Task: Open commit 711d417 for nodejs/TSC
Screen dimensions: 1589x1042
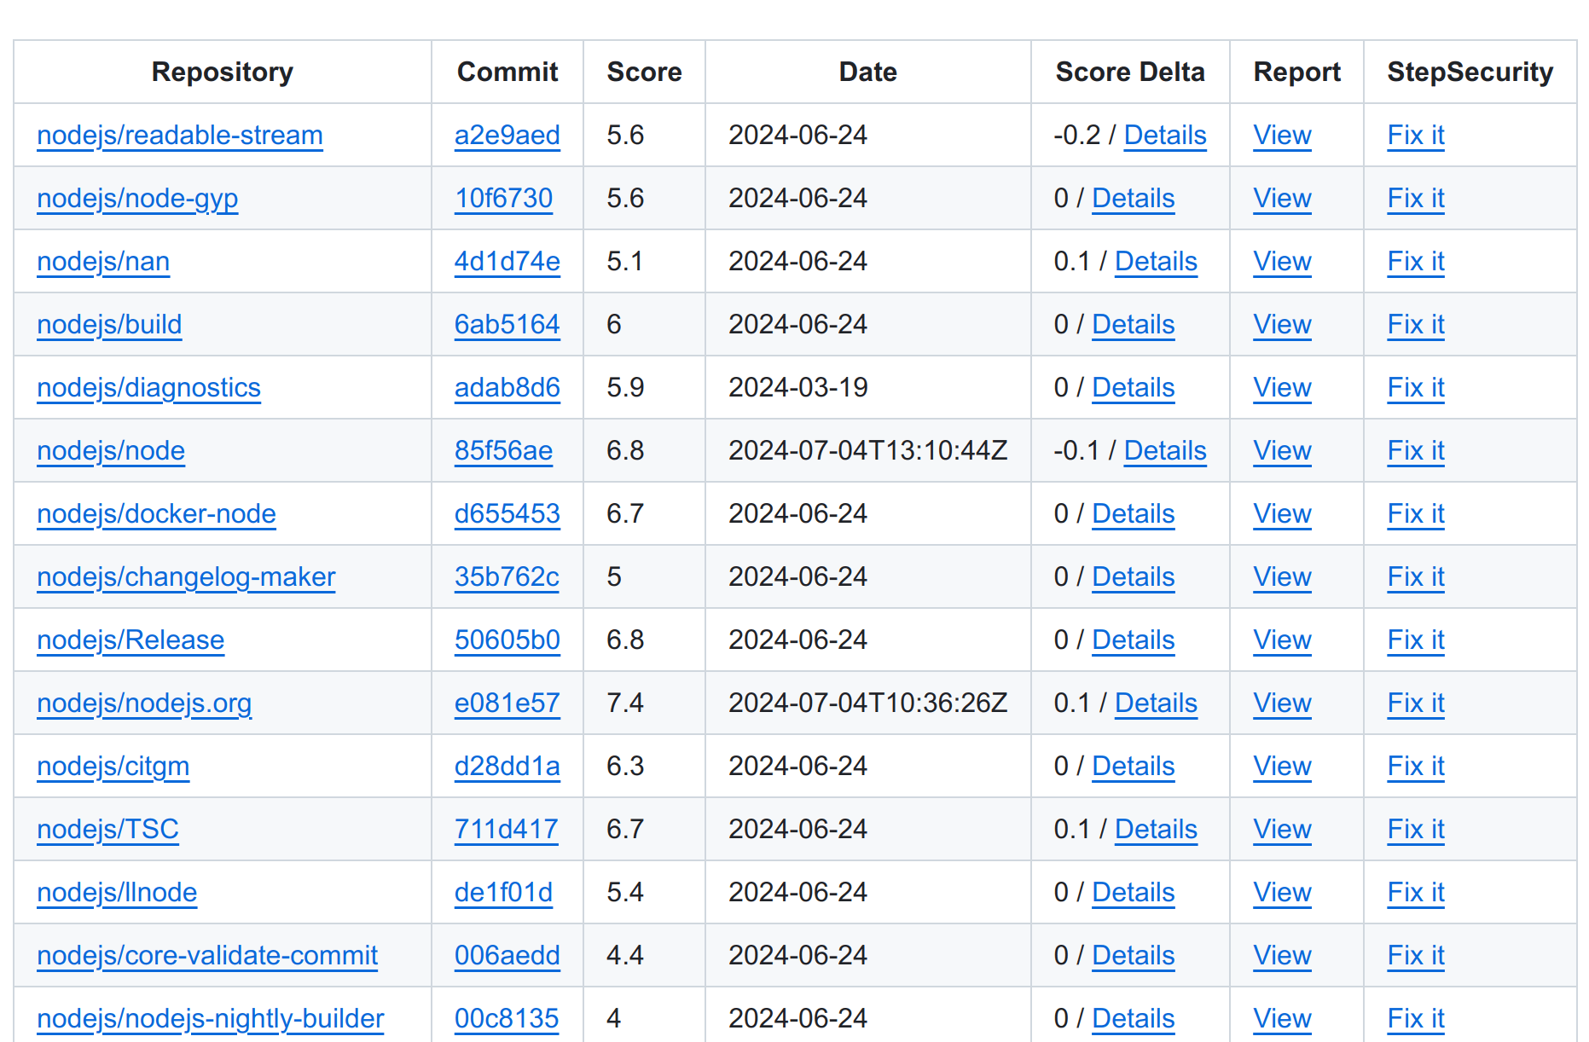Action: click(x=506, y=830)
